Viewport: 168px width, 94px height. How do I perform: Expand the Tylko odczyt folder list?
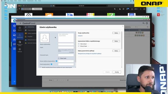[88, 44]
